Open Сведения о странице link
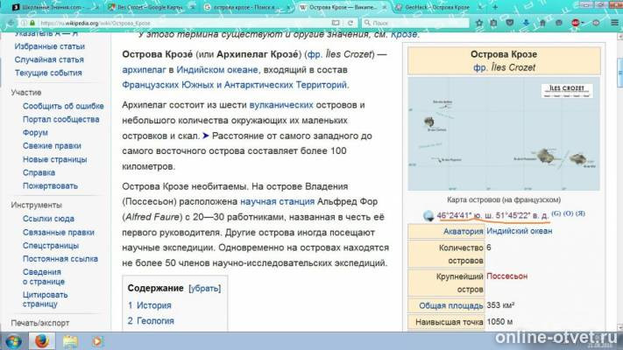623x350 pixels. pos(43,276)
